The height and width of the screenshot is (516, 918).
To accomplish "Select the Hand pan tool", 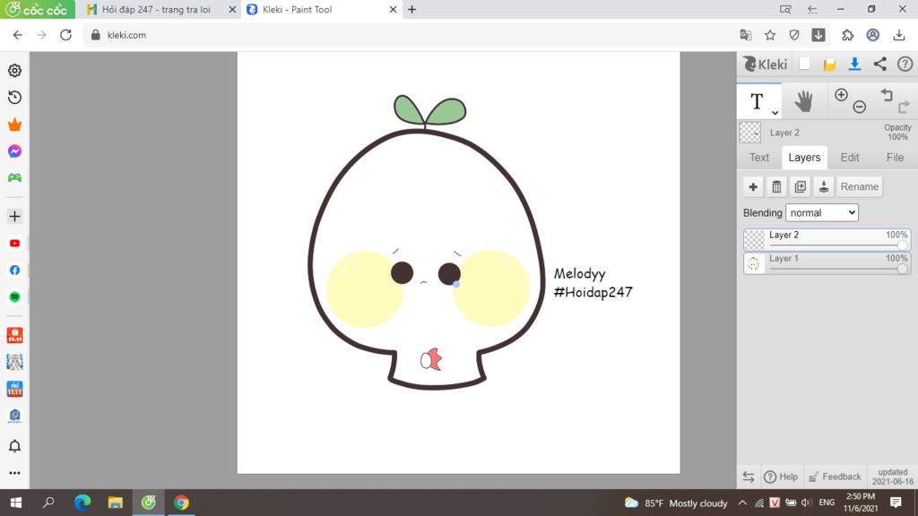I will point(804,102).
